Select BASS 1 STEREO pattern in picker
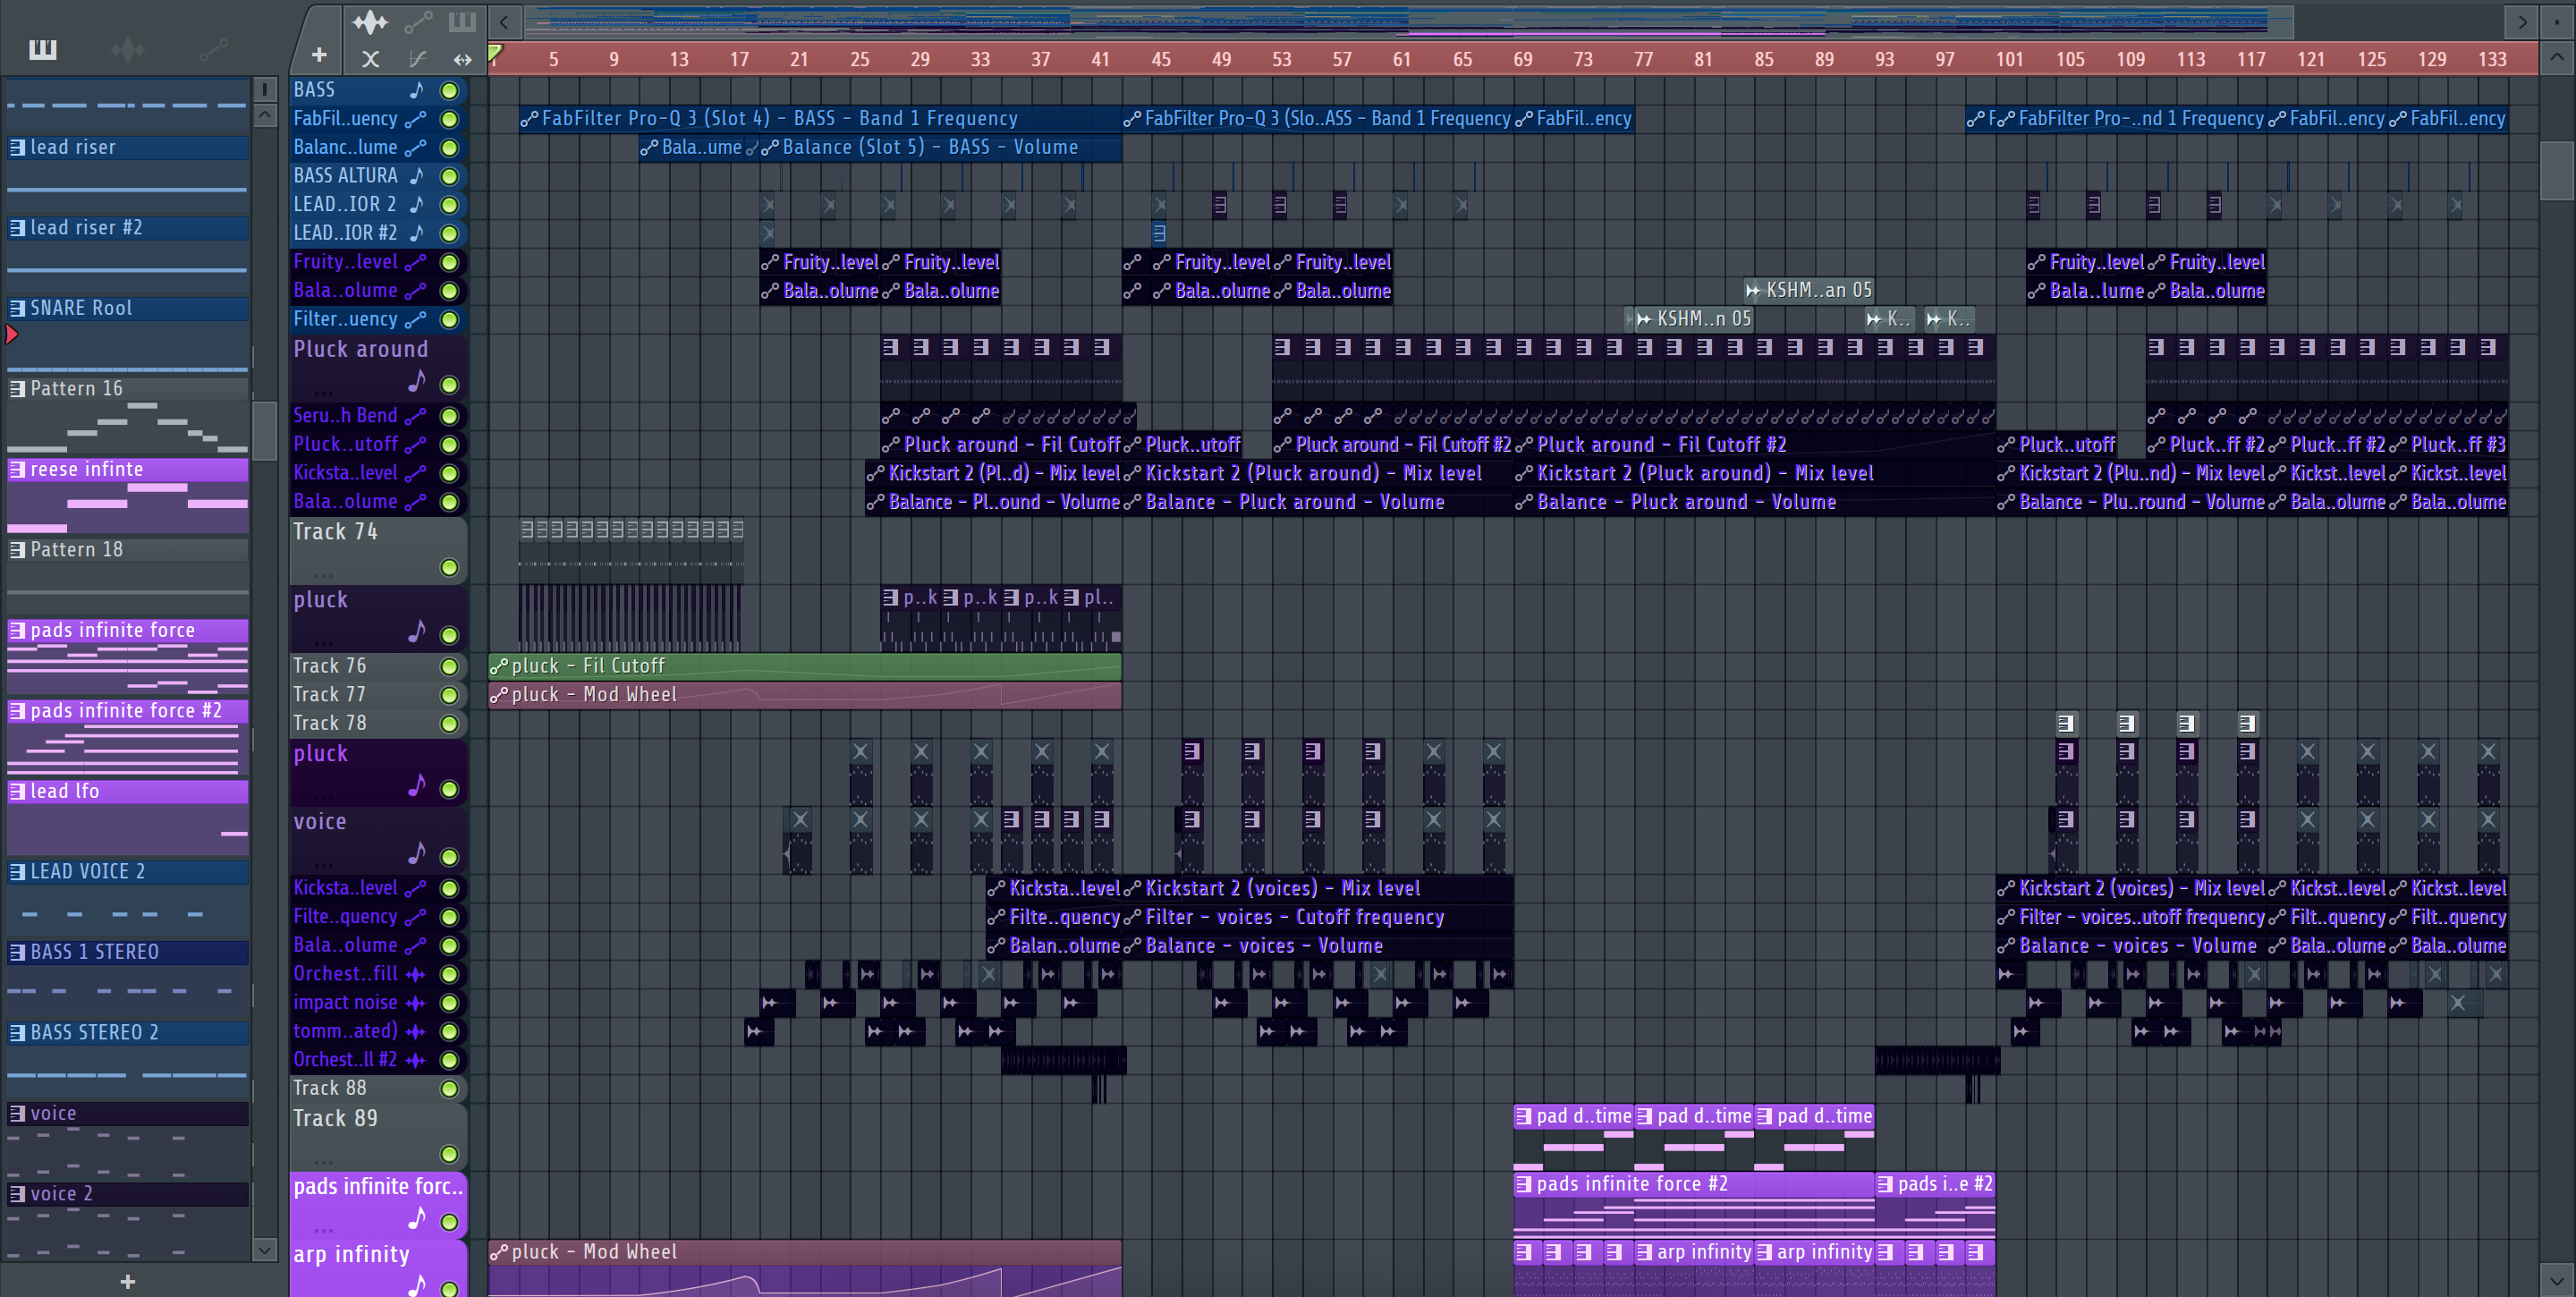The height and width of the screenshot is (1297, 2576). [128, 952]
